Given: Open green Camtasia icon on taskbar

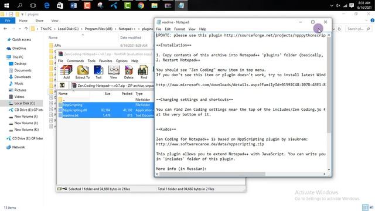Looking at the screenshot, I should [128, 5].
